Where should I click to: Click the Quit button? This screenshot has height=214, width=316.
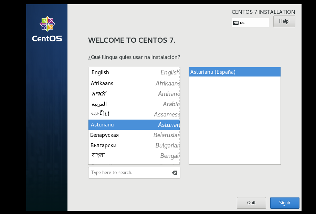[251, 203]
